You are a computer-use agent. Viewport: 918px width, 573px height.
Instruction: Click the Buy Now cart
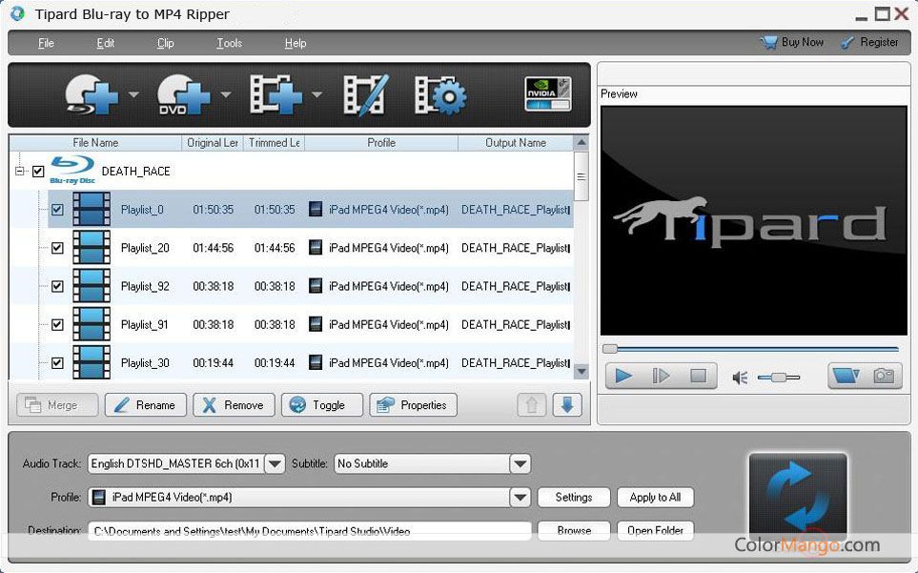tap(768, 42)
